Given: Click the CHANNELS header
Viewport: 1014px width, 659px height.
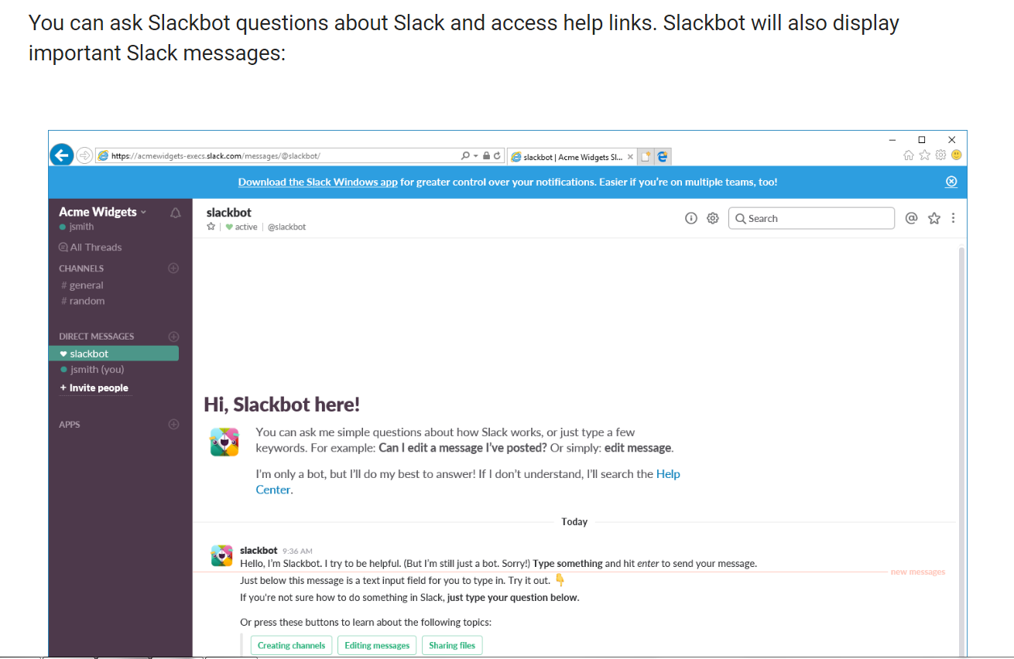Looking at the screenshot, I should pos(81,268).
